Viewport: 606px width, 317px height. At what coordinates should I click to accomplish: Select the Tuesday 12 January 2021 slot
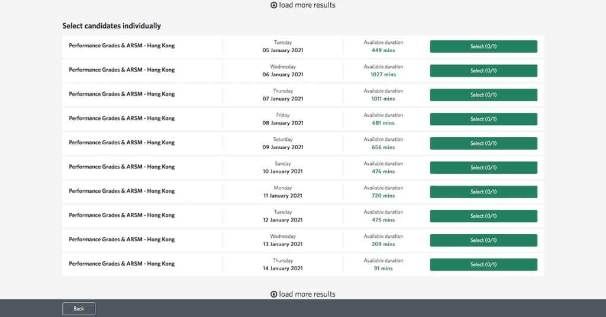click(x=483, y=216)
